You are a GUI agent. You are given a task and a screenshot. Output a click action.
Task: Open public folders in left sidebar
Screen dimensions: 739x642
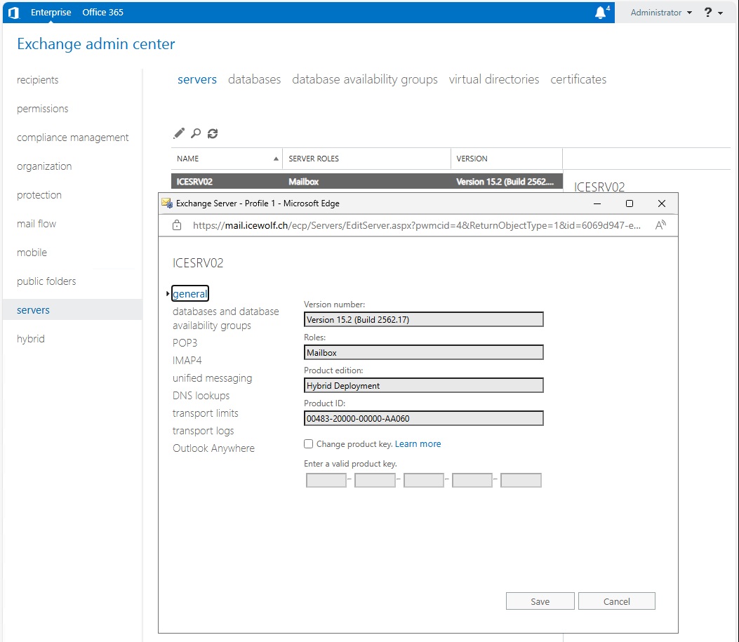tap(46, 281)
